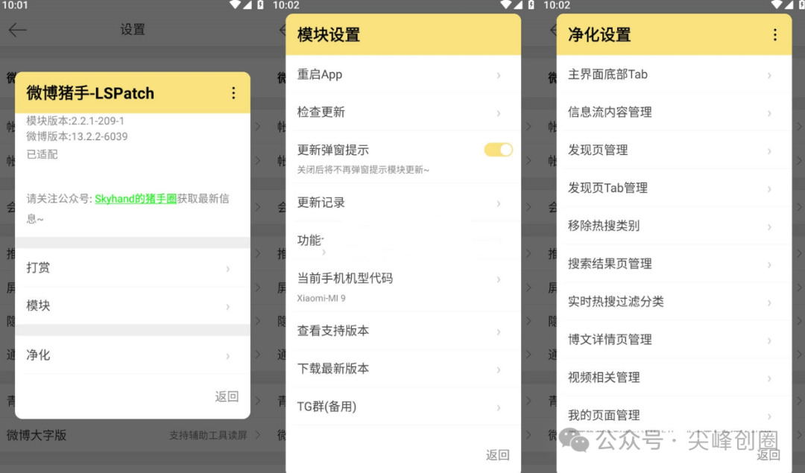Click 已适配 status text
The height and width of the screenshot is (473, 805).
[x=42, y=154]
